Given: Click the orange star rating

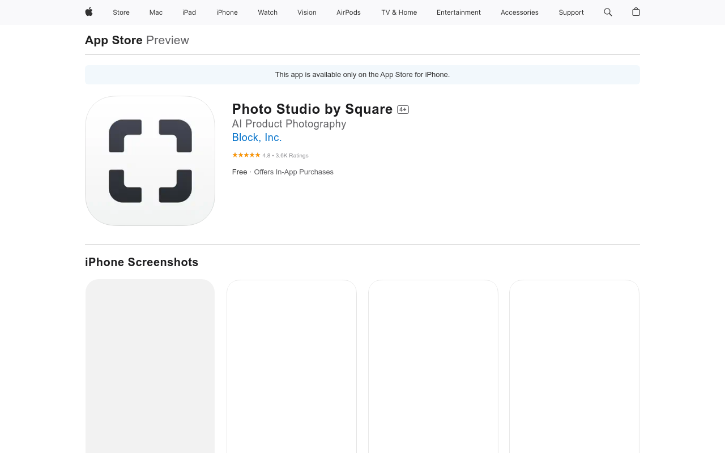Looking at the screenshot, I should coord(246,155).
